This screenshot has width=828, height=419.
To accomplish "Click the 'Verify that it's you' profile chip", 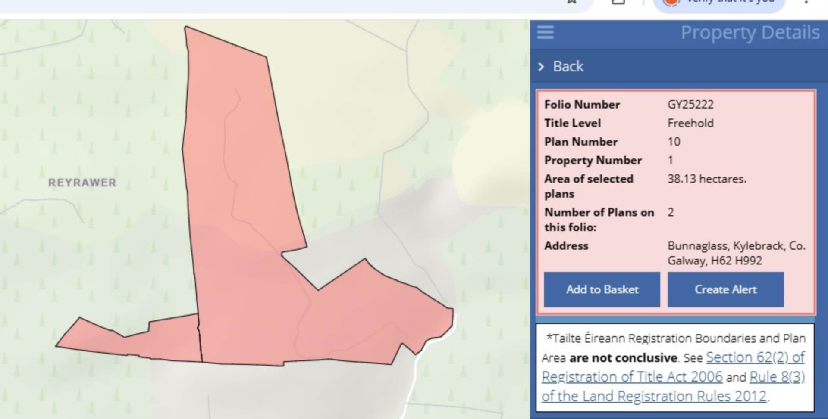I will (719, 3).
